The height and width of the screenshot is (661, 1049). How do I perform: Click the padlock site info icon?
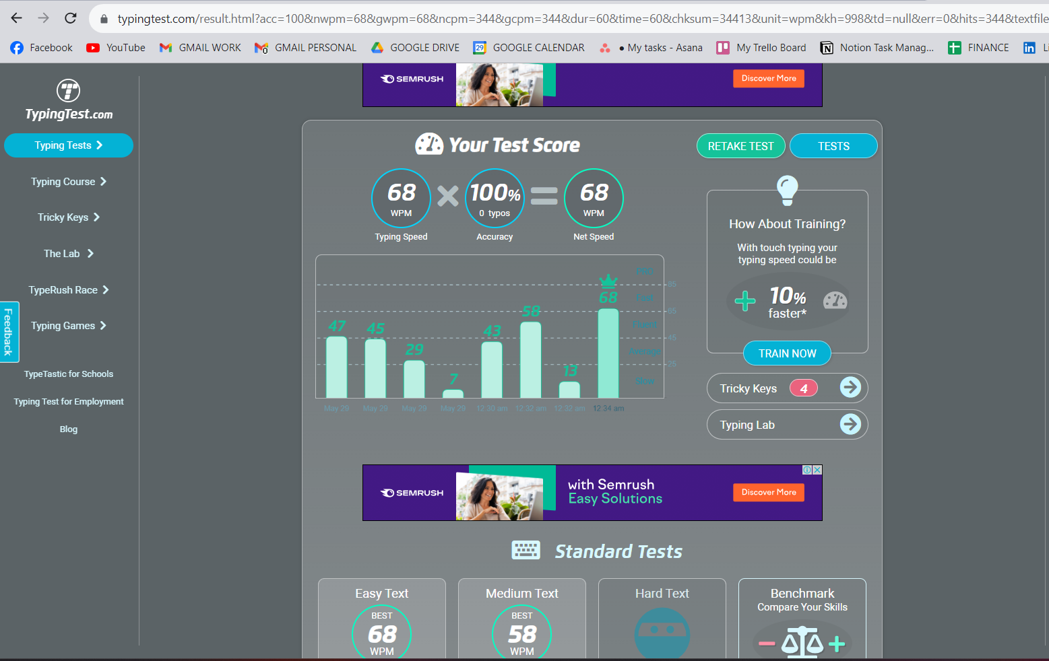pos(104,19)
